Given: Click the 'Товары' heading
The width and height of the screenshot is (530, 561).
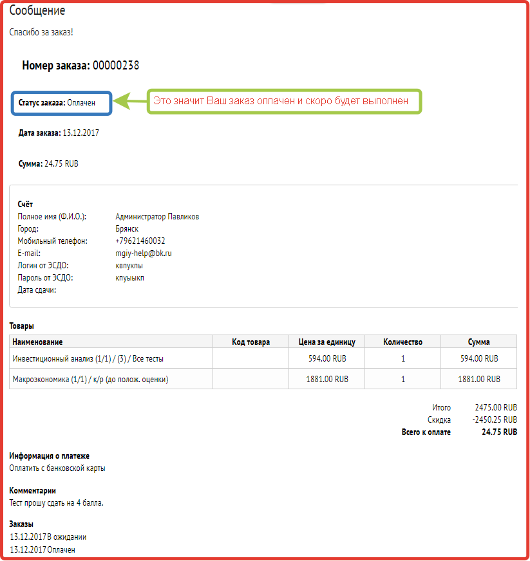Looking at the screenshot, I should click(x=21, y=326).
